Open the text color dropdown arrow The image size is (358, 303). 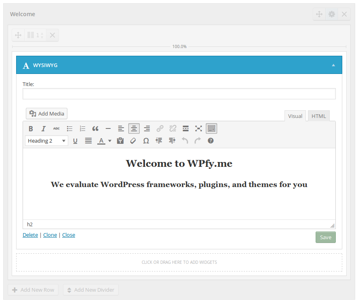click(x=110, y=141)
